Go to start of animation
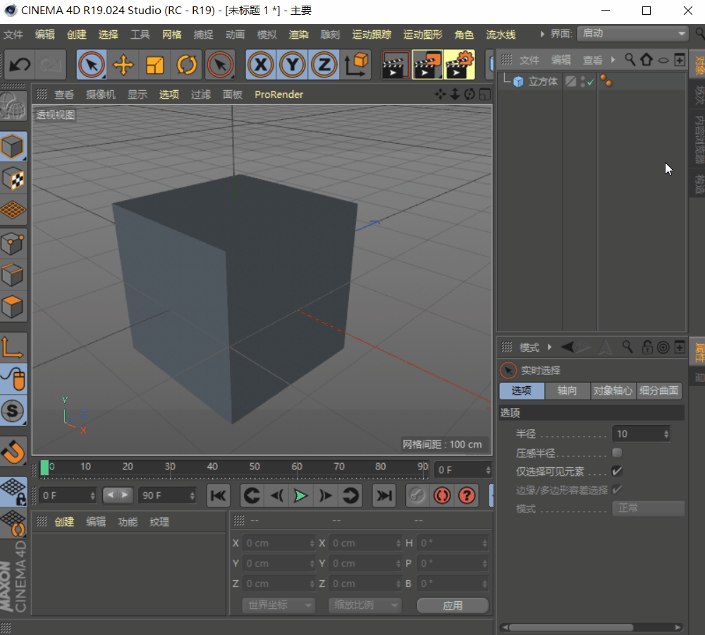Image resolution: width=705 pixels, height=635 pixels. coord(219,495)
